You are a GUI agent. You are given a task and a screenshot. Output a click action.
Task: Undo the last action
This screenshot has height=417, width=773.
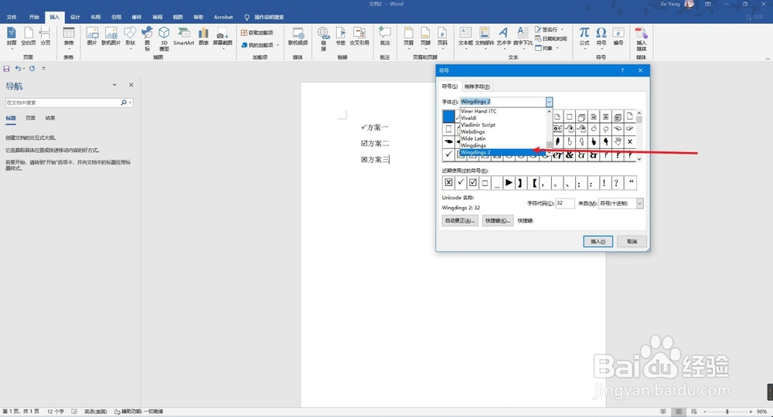tap(18, 69)
